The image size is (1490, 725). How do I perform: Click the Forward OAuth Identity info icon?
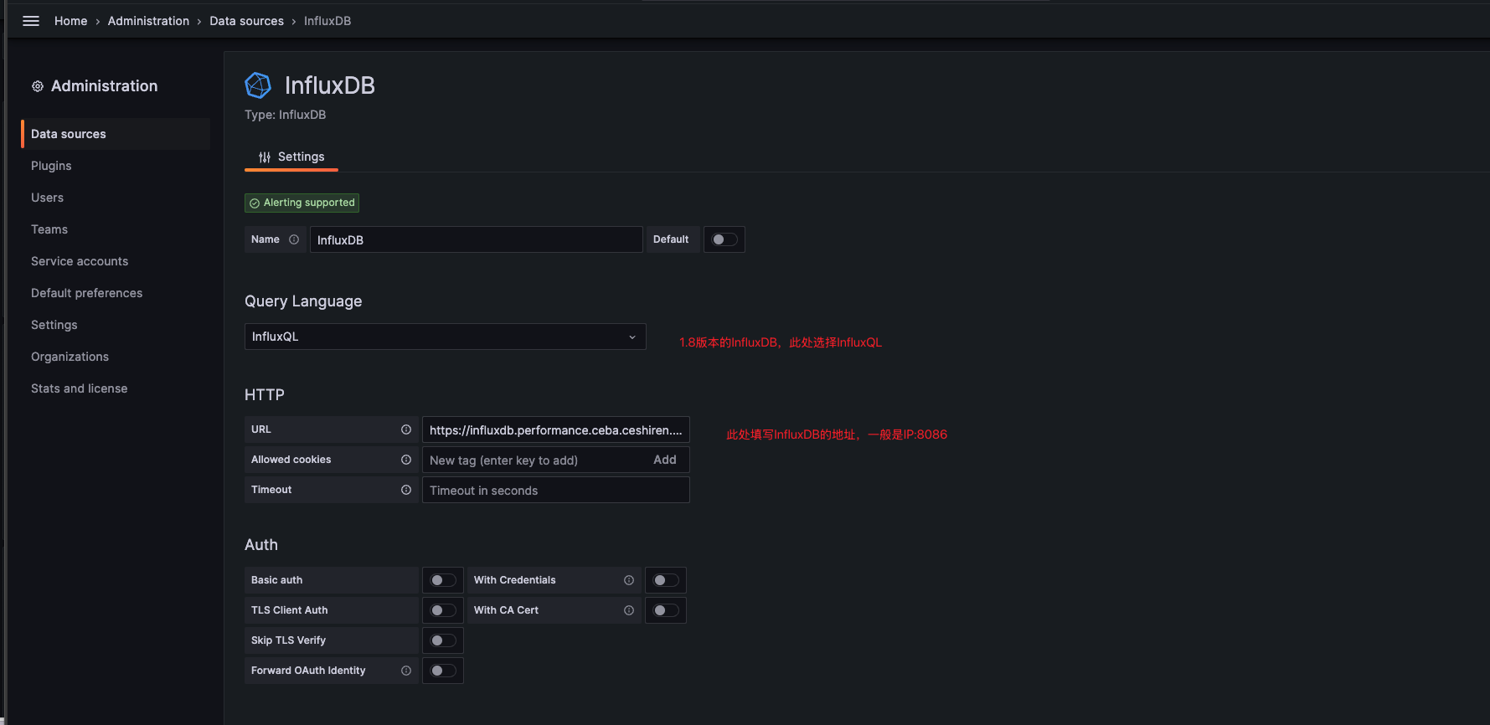click(x=406, y=671)
